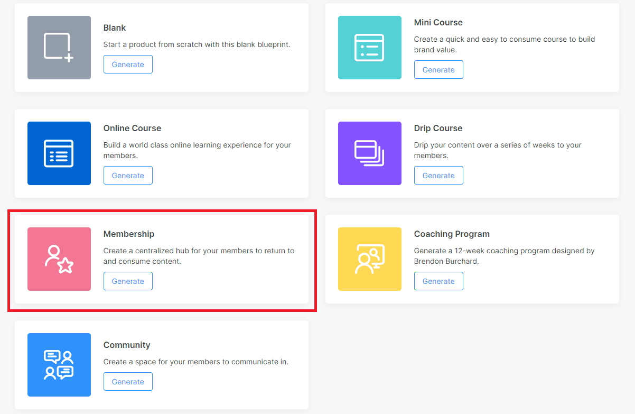The image size is (635, 414).
Task: Click description 'Drip your content over a series'
Action: point(498,150)
